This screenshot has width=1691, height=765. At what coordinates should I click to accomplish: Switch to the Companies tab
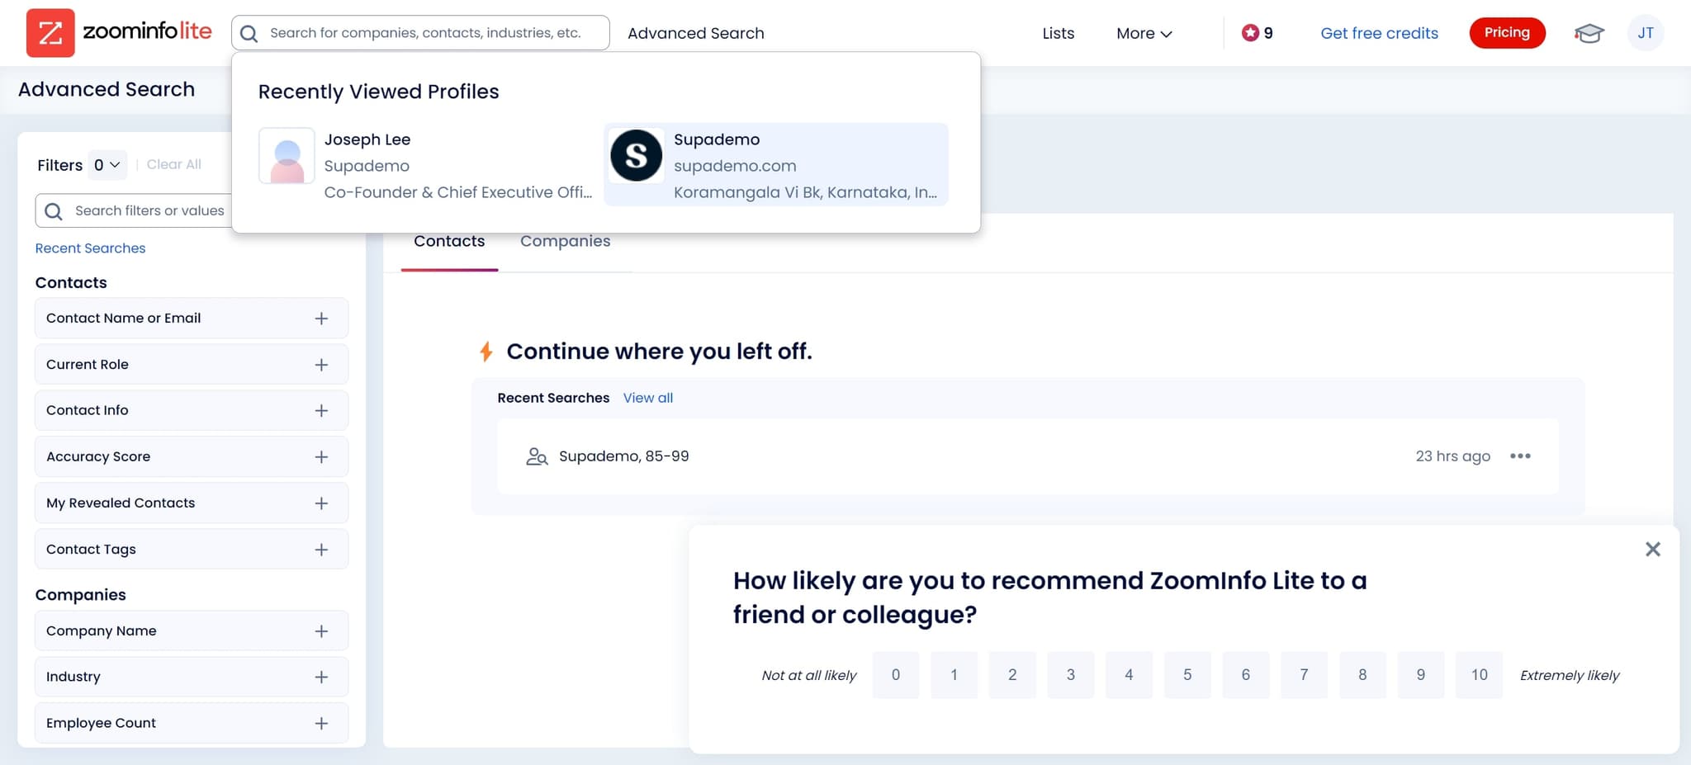click(565, 241)
